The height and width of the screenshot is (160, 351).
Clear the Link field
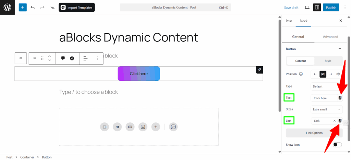[x=335, y=121]
